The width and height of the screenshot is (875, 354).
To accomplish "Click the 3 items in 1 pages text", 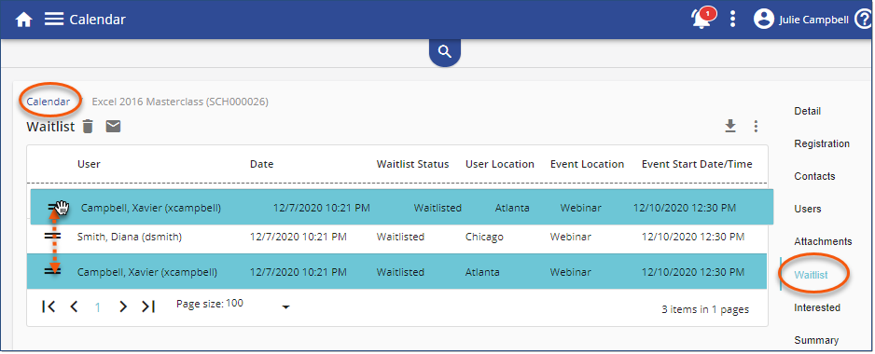I will pos(705,309).
